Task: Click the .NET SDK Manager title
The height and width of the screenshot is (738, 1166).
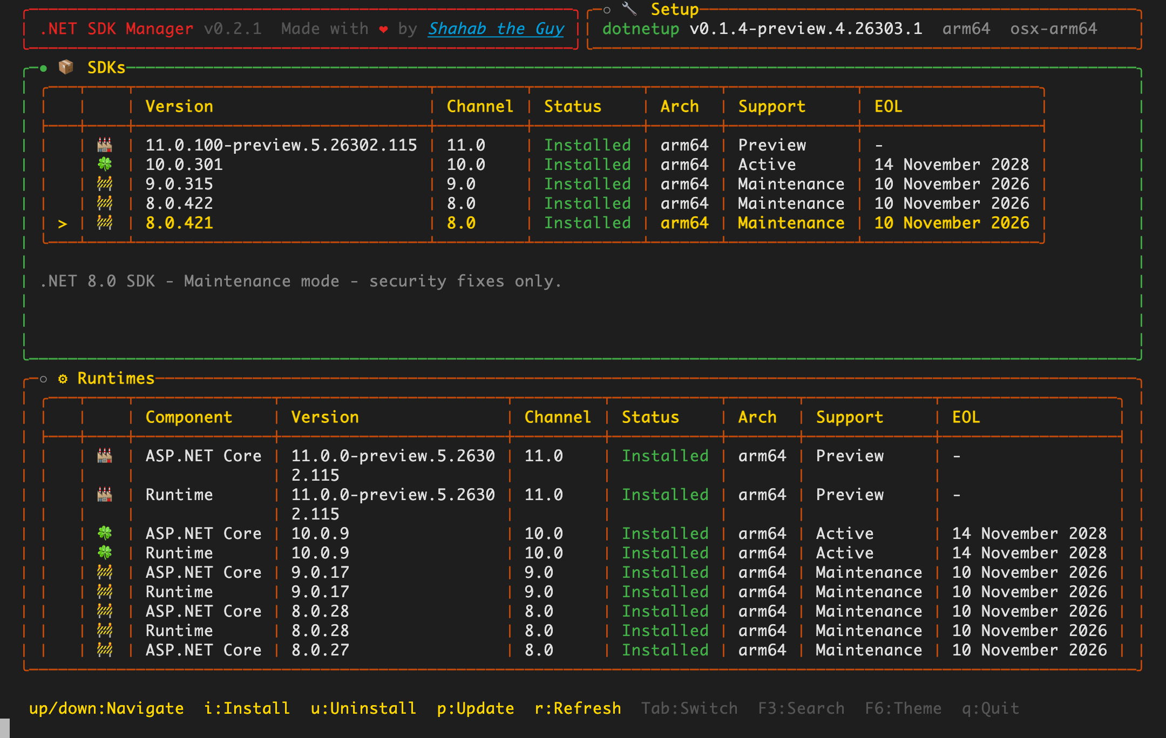Action: tap(117, 29)
